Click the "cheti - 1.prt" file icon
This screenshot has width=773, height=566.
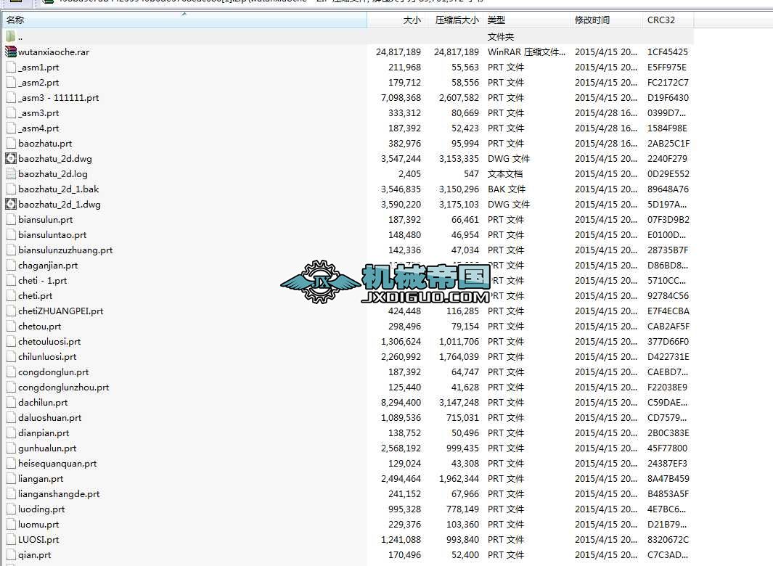tap(11, 281)
